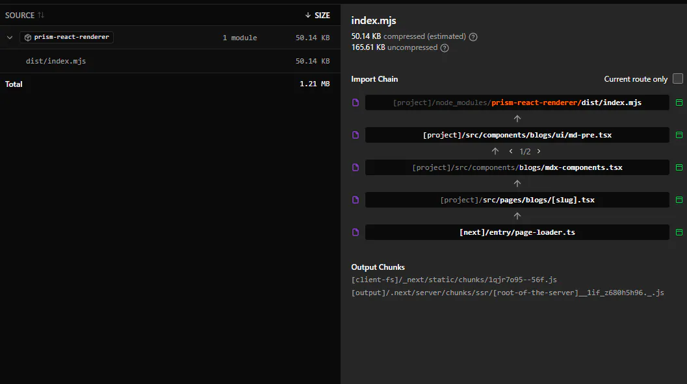The height and width of the screenshot is (384, 687).
Task: Enable the Current route only checkbox
Action: [678, 78]
